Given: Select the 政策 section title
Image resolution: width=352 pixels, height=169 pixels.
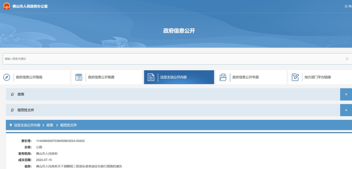Looking at the screenshot, I should (x=21, y=94).
